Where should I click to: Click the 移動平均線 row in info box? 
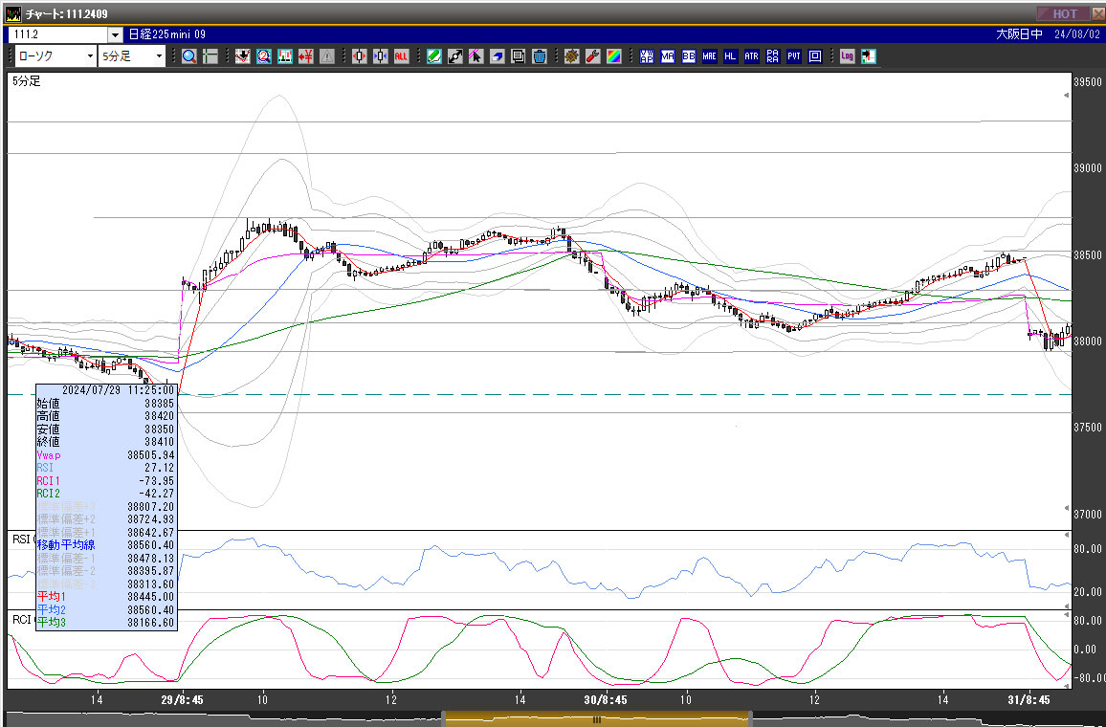point(106,545)
